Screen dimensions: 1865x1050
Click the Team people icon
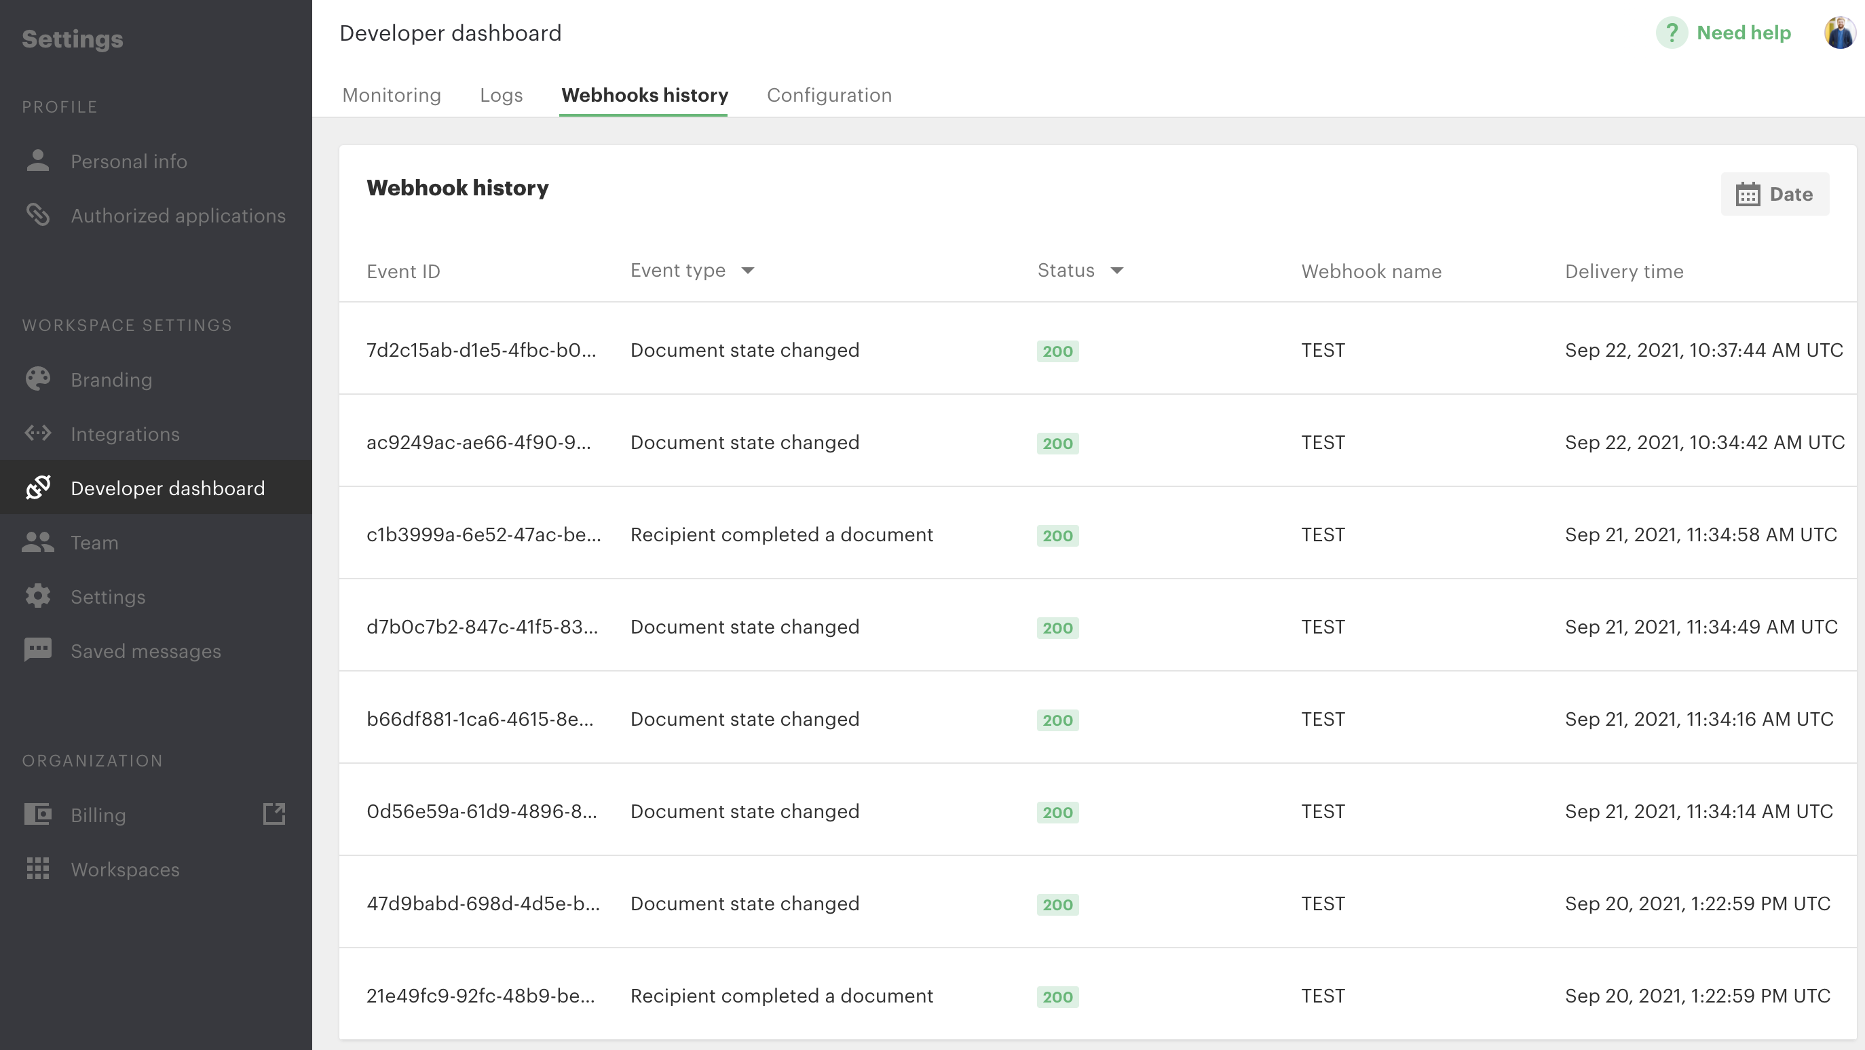coord(37,542)
